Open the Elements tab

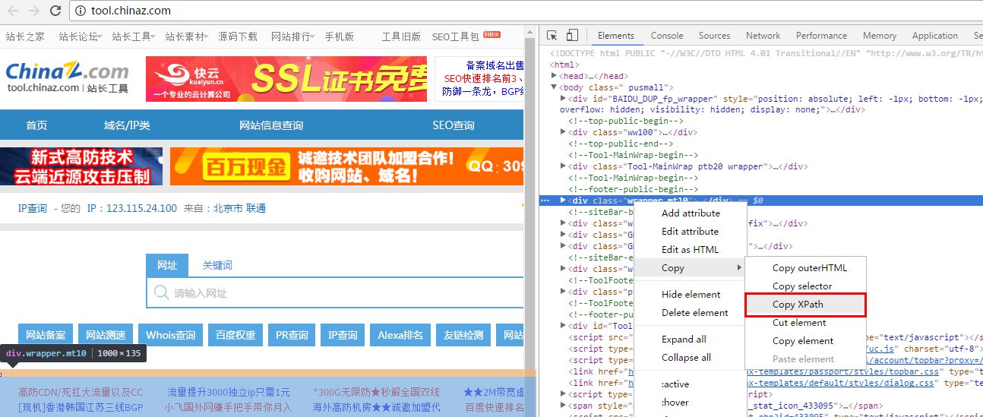615,36
